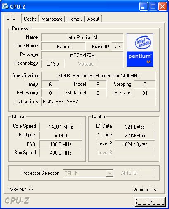169x209 pixels.
Task: Click the Technology value 0.13 µ
Action: point(53,64)
